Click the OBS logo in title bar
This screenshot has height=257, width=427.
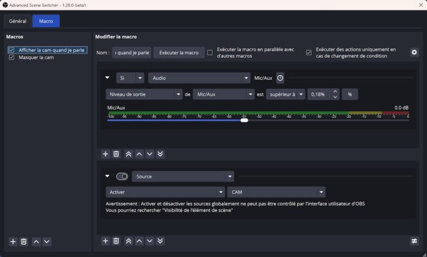tap(5, 5)
